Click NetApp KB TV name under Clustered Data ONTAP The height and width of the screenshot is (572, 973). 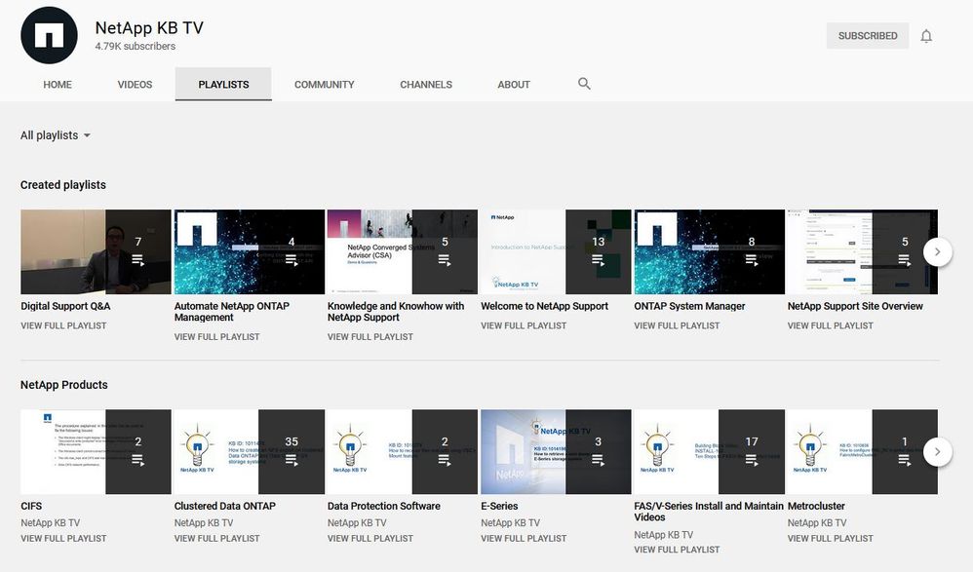pyautogui.click(x=204, y=523)
